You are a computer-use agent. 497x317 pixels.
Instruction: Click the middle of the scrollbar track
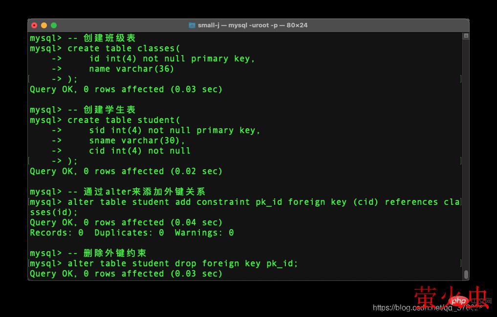[466, 156]
